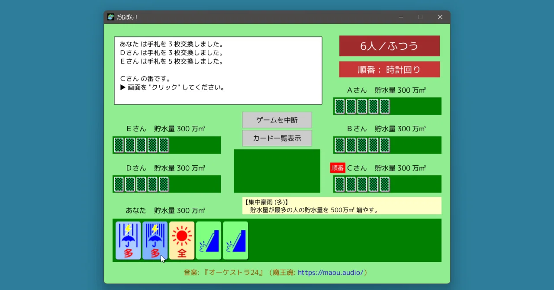554x290 pixels.
Task: Play the sun 全 card in hand
Action: pos(182,241)
